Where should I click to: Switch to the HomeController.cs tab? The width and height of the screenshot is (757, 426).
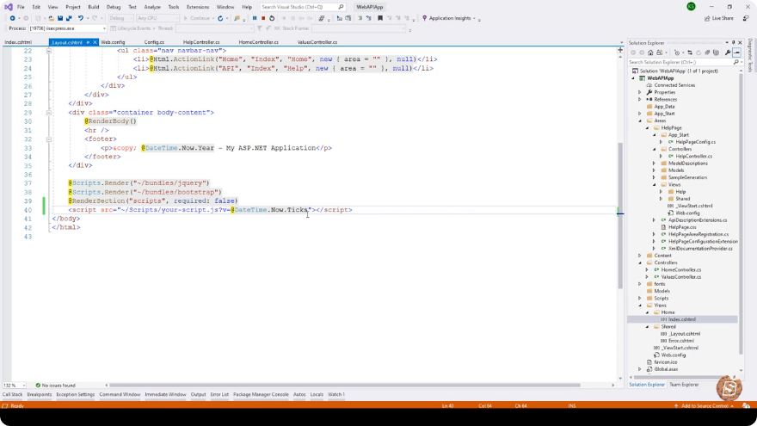[258, 42]
